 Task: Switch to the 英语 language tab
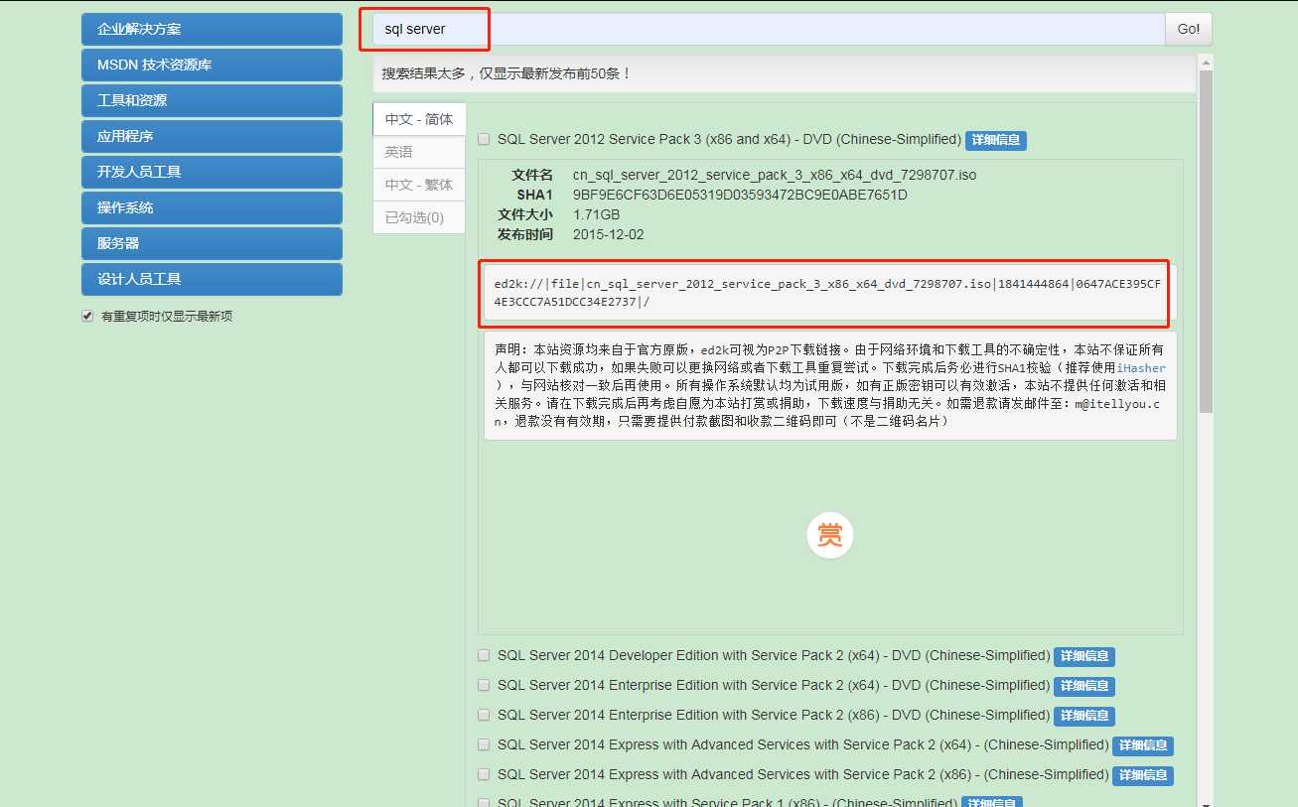[419, 152]
